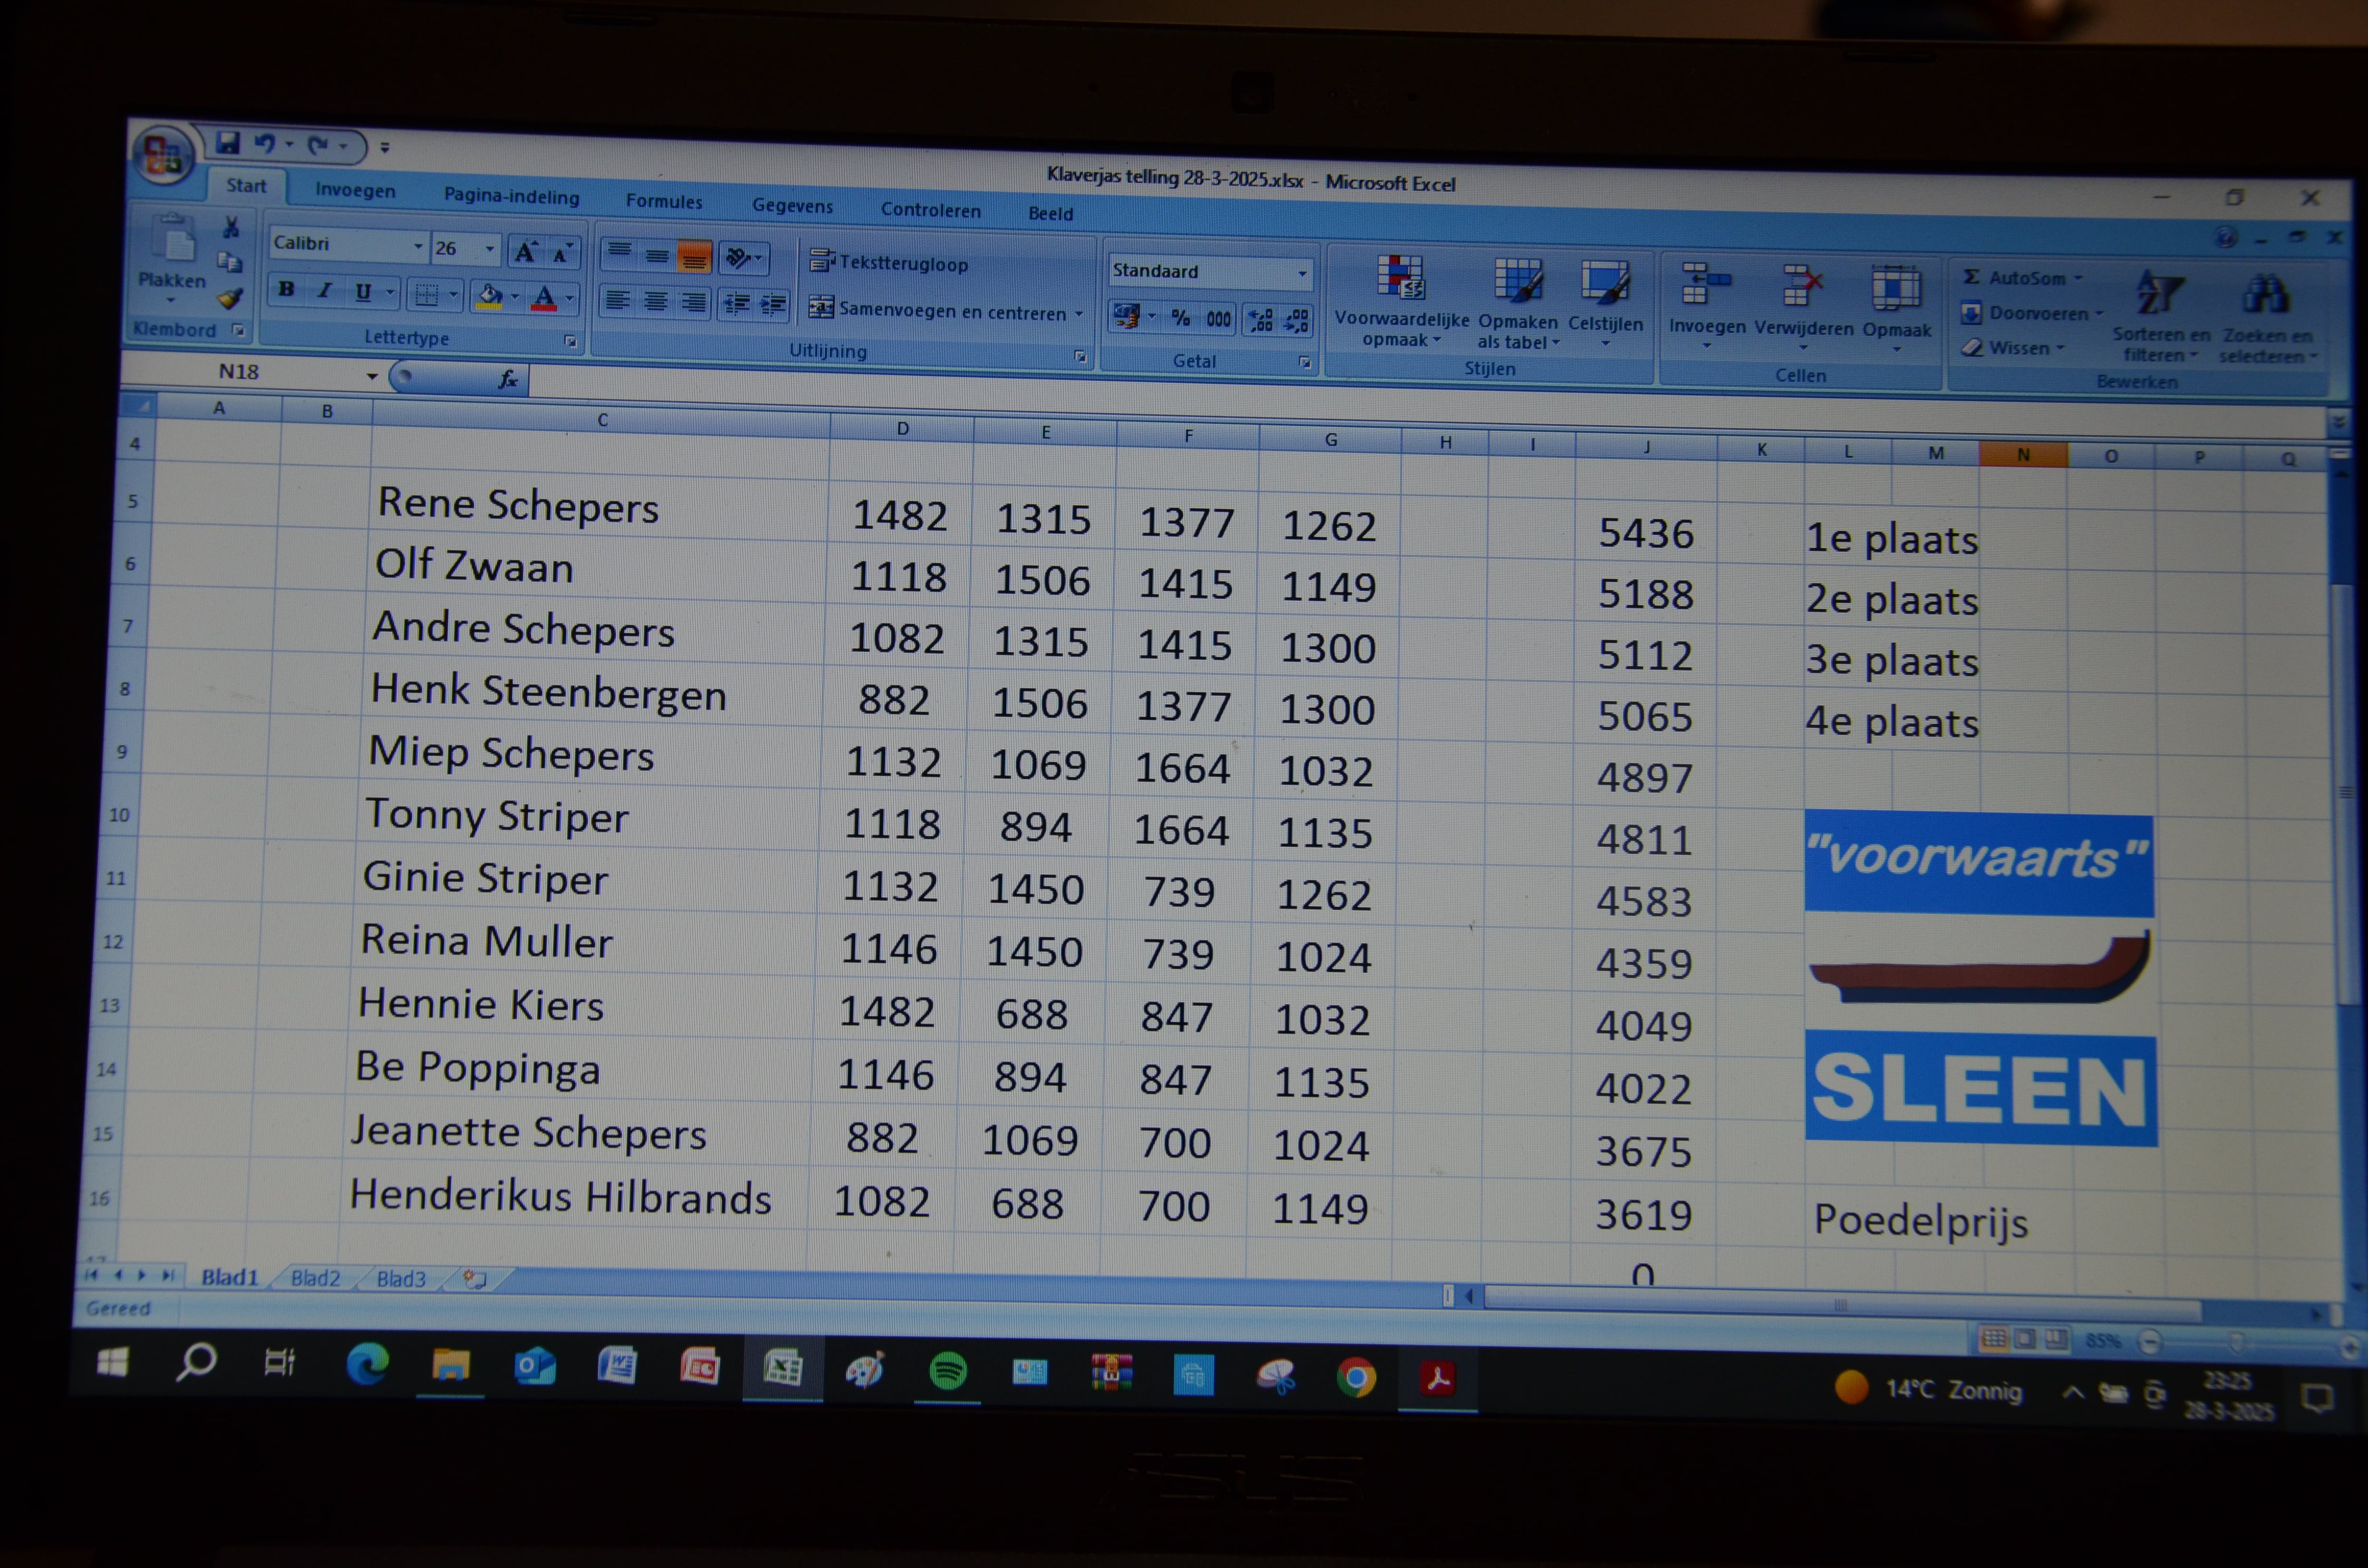Open the Calibri font name dropdown
This screenshot has height=1568, width=2368.
[418, 246]
